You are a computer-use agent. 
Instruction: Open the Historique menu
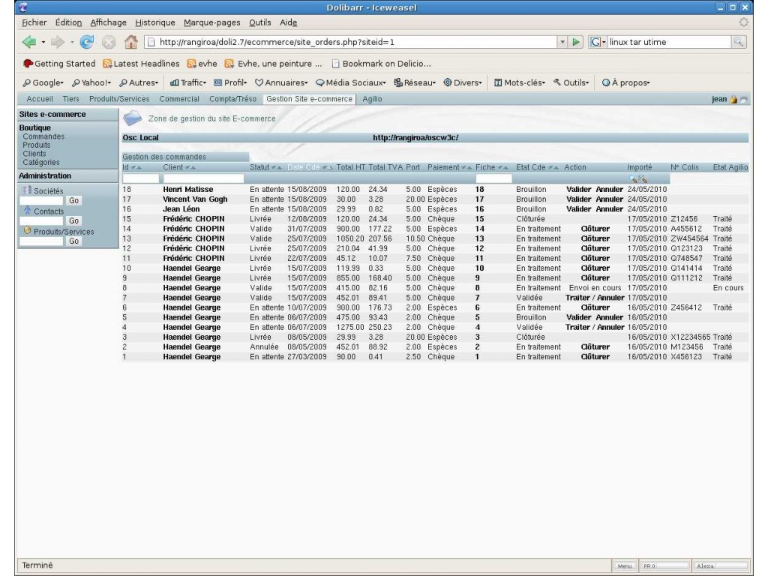click(155, 23)
